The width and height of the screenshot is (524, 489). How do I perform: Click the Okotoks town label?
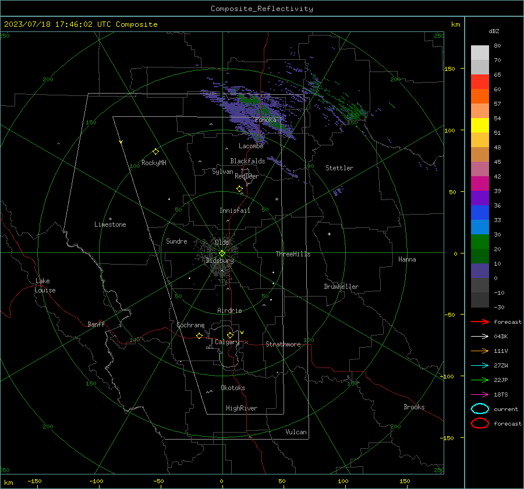pos(233,388)
